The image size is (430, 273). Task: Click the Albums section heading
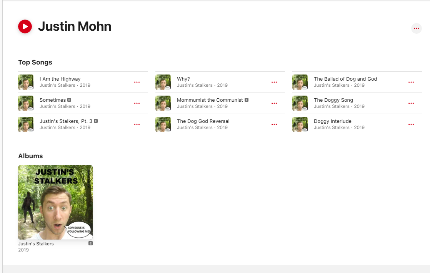tap(30, 156)
